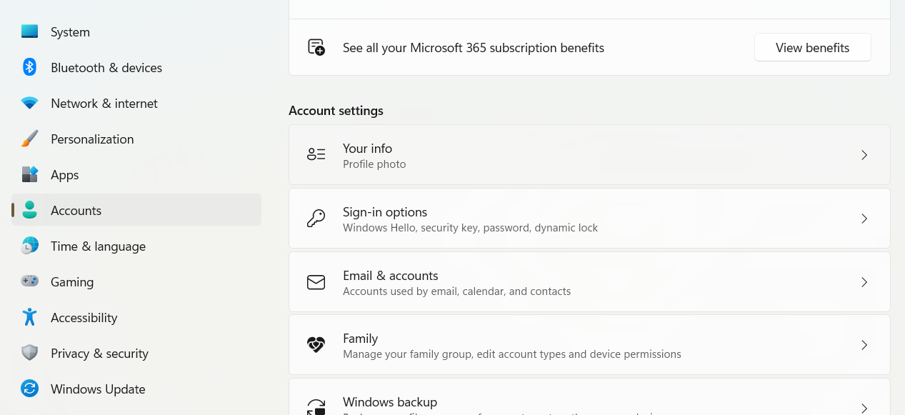Click the System monitor icon in sidebar
The height and width of the screenshot is (415, 905).
29,32
